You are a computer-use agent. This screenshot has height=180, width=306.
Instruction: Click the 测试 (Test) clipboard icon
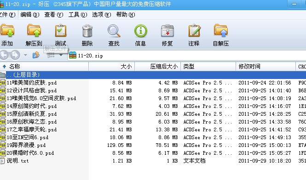click(60, 31)
